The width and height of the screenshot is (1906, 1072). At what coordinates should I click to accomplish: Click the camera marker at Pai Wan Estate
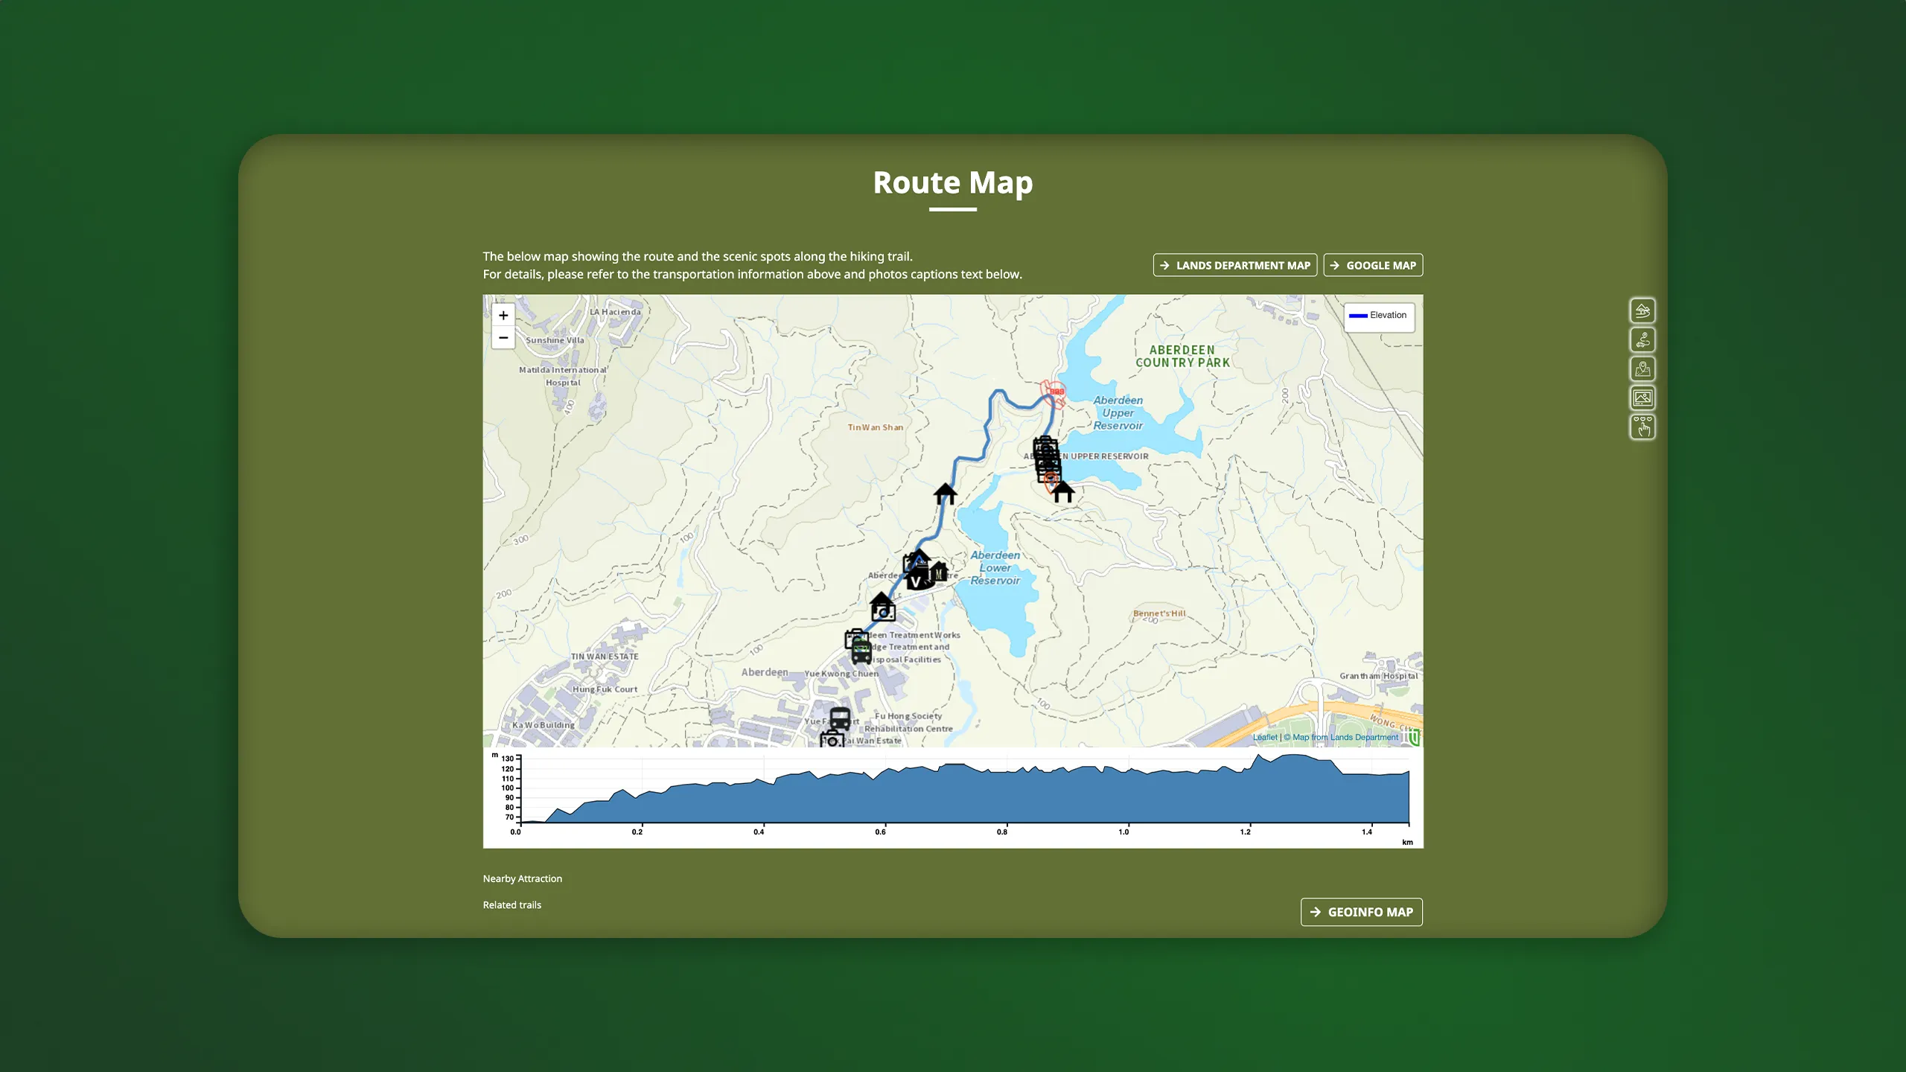[x=832, y=739]
